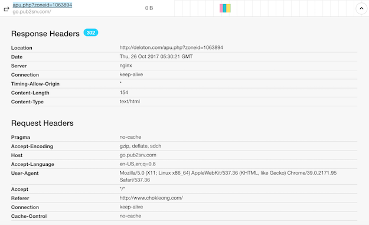The image size is (369, 225).
Task: Click the Request Headers heading
Action: point(43,123)
